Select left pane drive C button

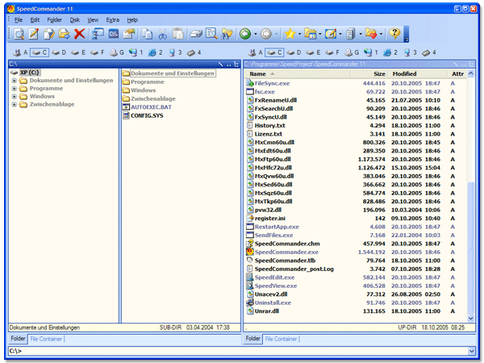[40, 52]
